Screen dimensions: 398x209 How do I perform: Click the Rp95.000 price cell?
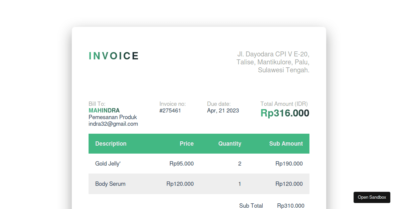[x=181, y=164]
